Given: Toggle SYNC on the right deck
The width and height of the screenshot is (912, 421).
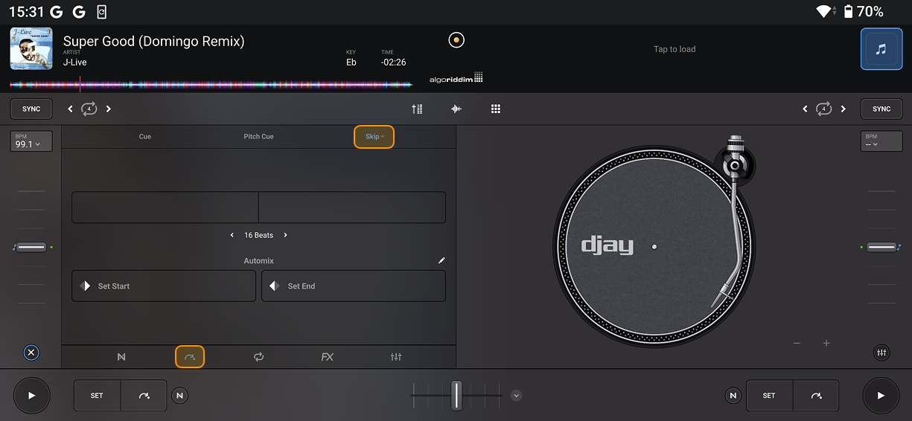Looking at the screenshot, I should click(x=881, y=109).
